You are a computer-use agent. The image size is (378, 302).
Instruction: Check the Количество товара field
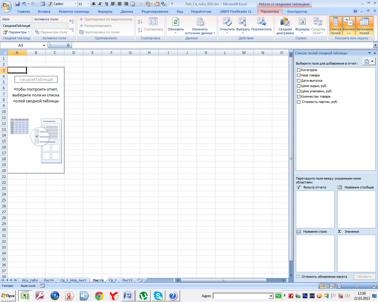(x=299, y=97)
